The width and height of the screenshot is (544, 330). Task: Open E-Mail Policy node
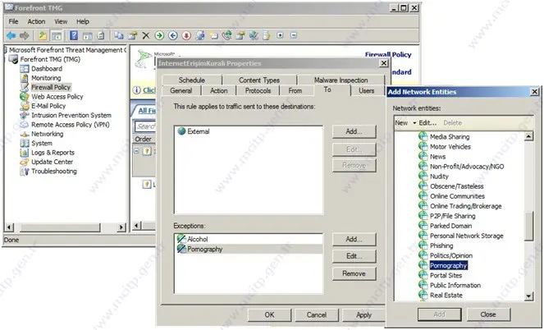click(48, 106)
